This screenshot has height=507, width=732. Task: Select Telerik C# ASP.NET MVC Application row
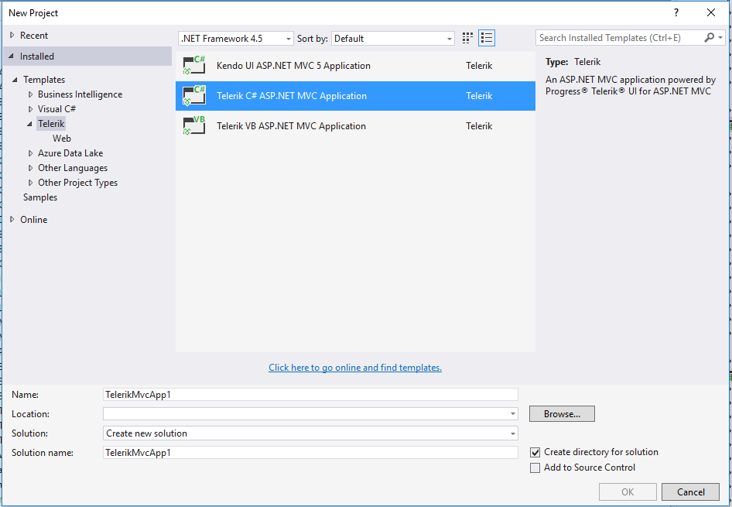coord(355,96)
